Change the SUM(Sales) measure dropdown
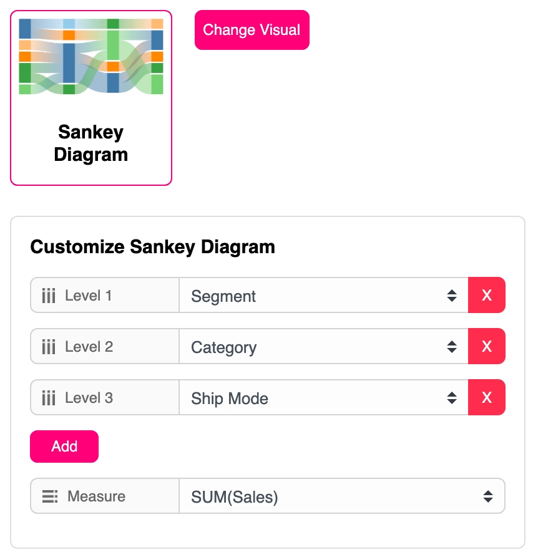The width and height of the screenshot is (538, 560). [341, 496]
